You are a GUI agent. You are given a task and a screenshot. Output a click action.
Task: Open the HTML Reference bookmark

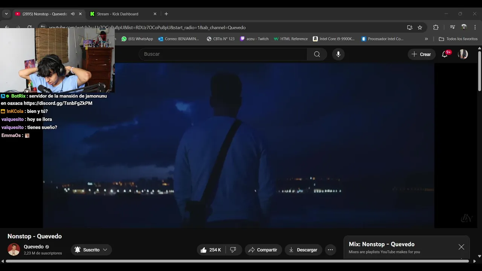291,39
